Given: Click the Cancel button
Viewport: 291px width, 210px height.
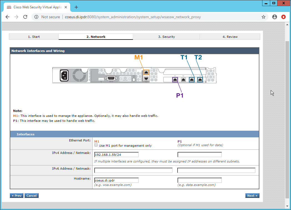Looking at the screenshot, I should tap(32, 196).
